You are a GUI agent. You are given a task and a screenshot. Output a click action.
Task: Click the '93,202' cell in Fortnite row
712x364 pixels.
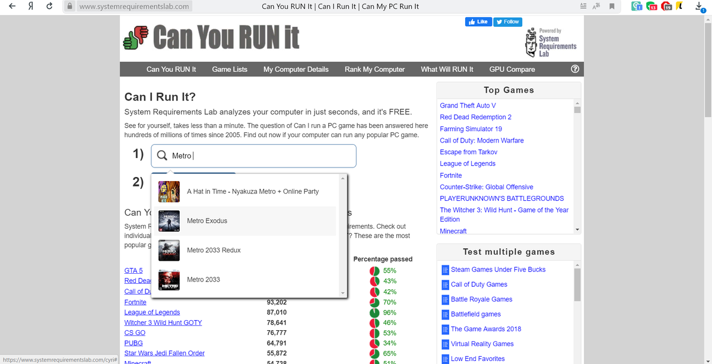276,302
